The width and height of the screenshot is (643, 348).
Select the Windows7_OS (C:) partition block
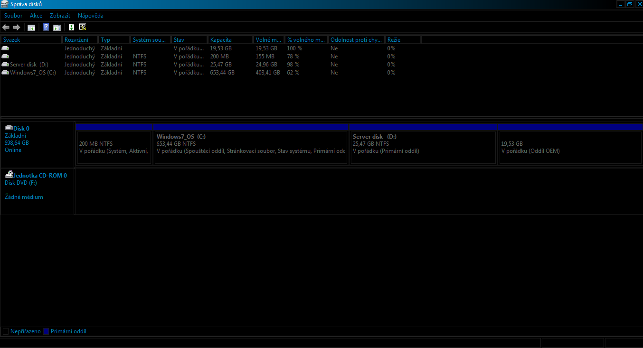point(251,147)
